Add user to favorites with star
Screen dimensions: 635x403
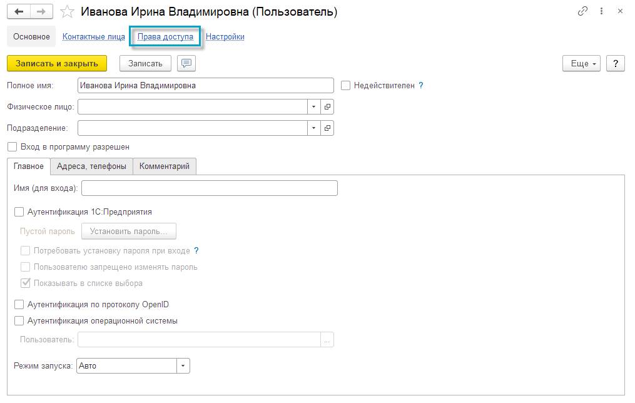68,12
